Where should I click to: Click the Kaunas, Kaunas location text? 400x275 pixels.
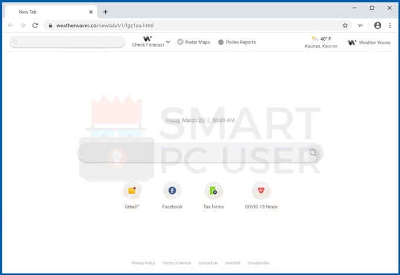click(321, 46)
